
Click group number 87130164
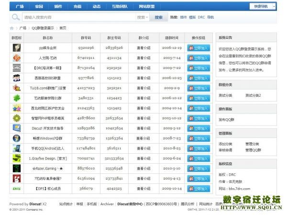(86, 68)
